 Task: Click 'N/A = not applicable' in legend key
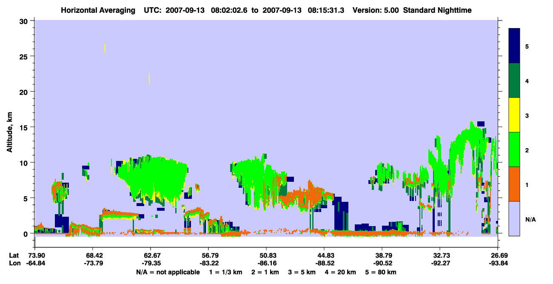[x=168, y=272]
